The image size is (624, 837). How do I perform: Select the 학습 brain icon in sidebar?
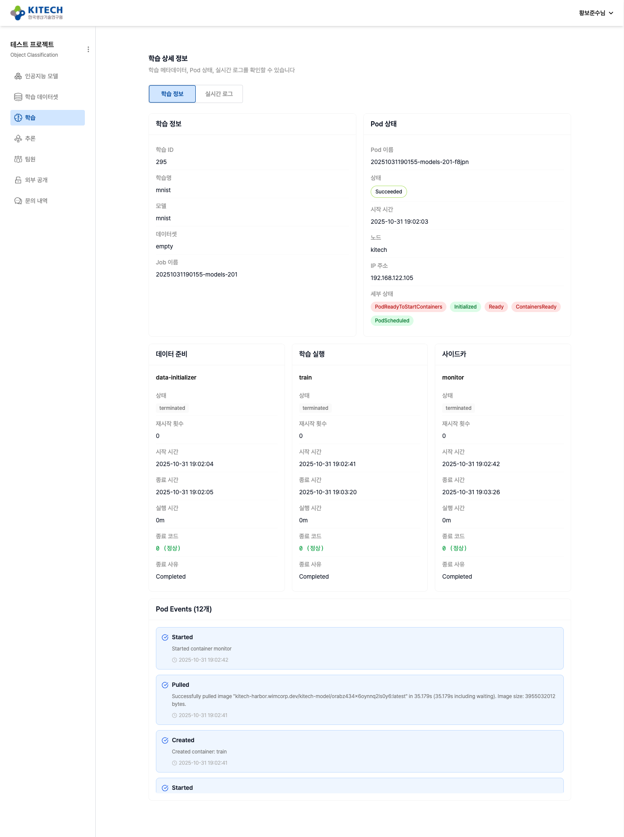(x=18, y=118)
